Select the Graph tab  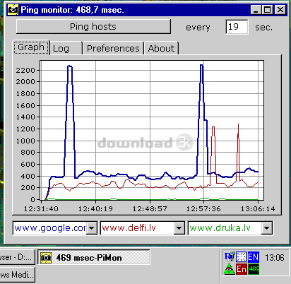pos(31,47)
